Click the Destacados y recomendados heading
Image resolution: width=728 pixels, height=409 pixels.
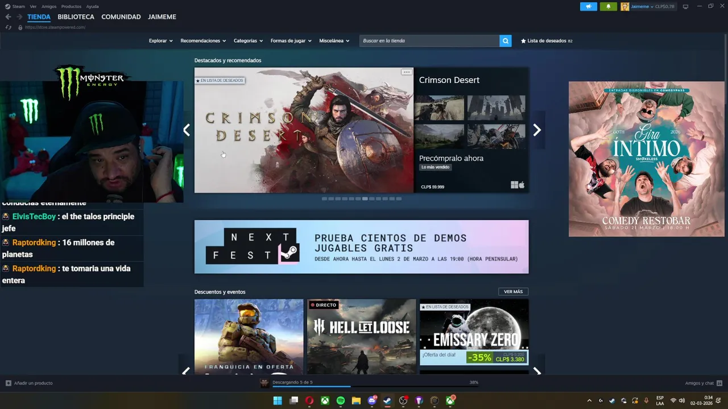point(227,60)
